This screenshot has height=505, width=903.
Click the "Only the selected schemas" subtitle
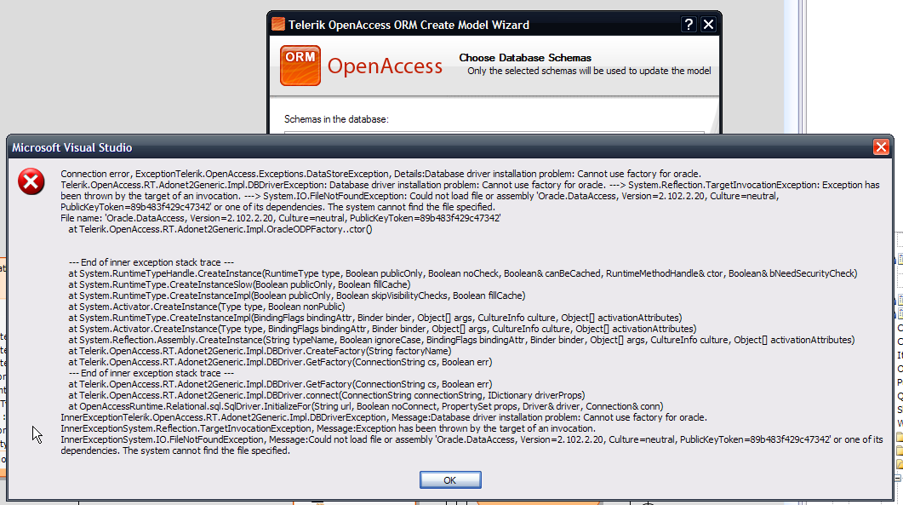[x=589, y=71]
